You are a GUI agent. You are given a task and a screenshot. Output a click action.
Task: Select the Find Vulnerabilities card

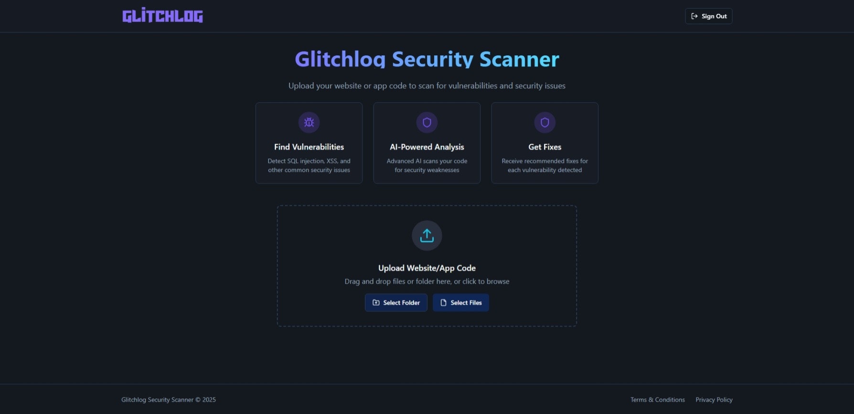click(309, 142)
